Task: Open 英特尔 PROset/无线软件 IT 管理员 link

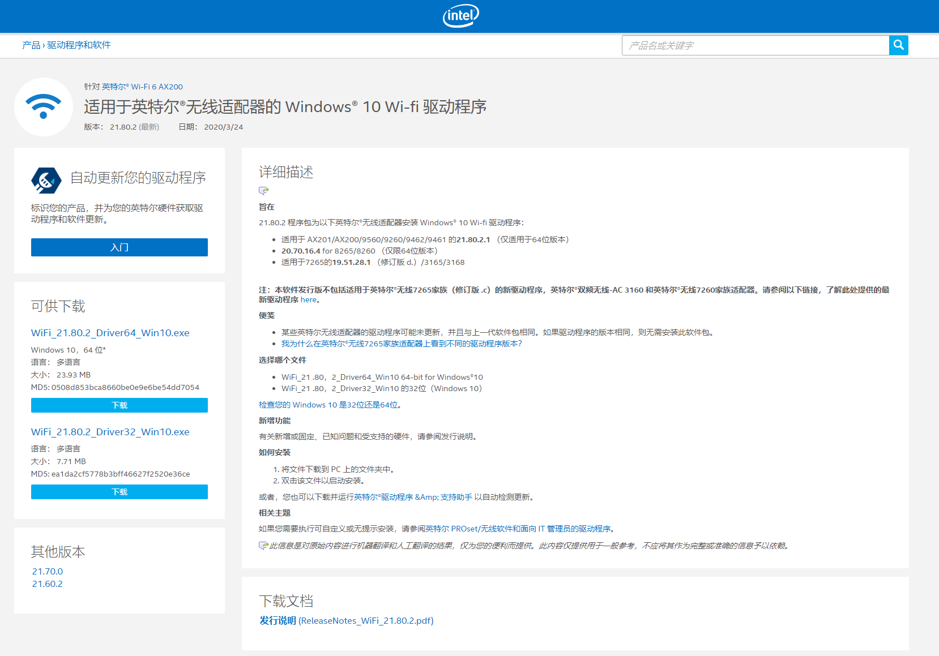Action: tap(518, 529)
